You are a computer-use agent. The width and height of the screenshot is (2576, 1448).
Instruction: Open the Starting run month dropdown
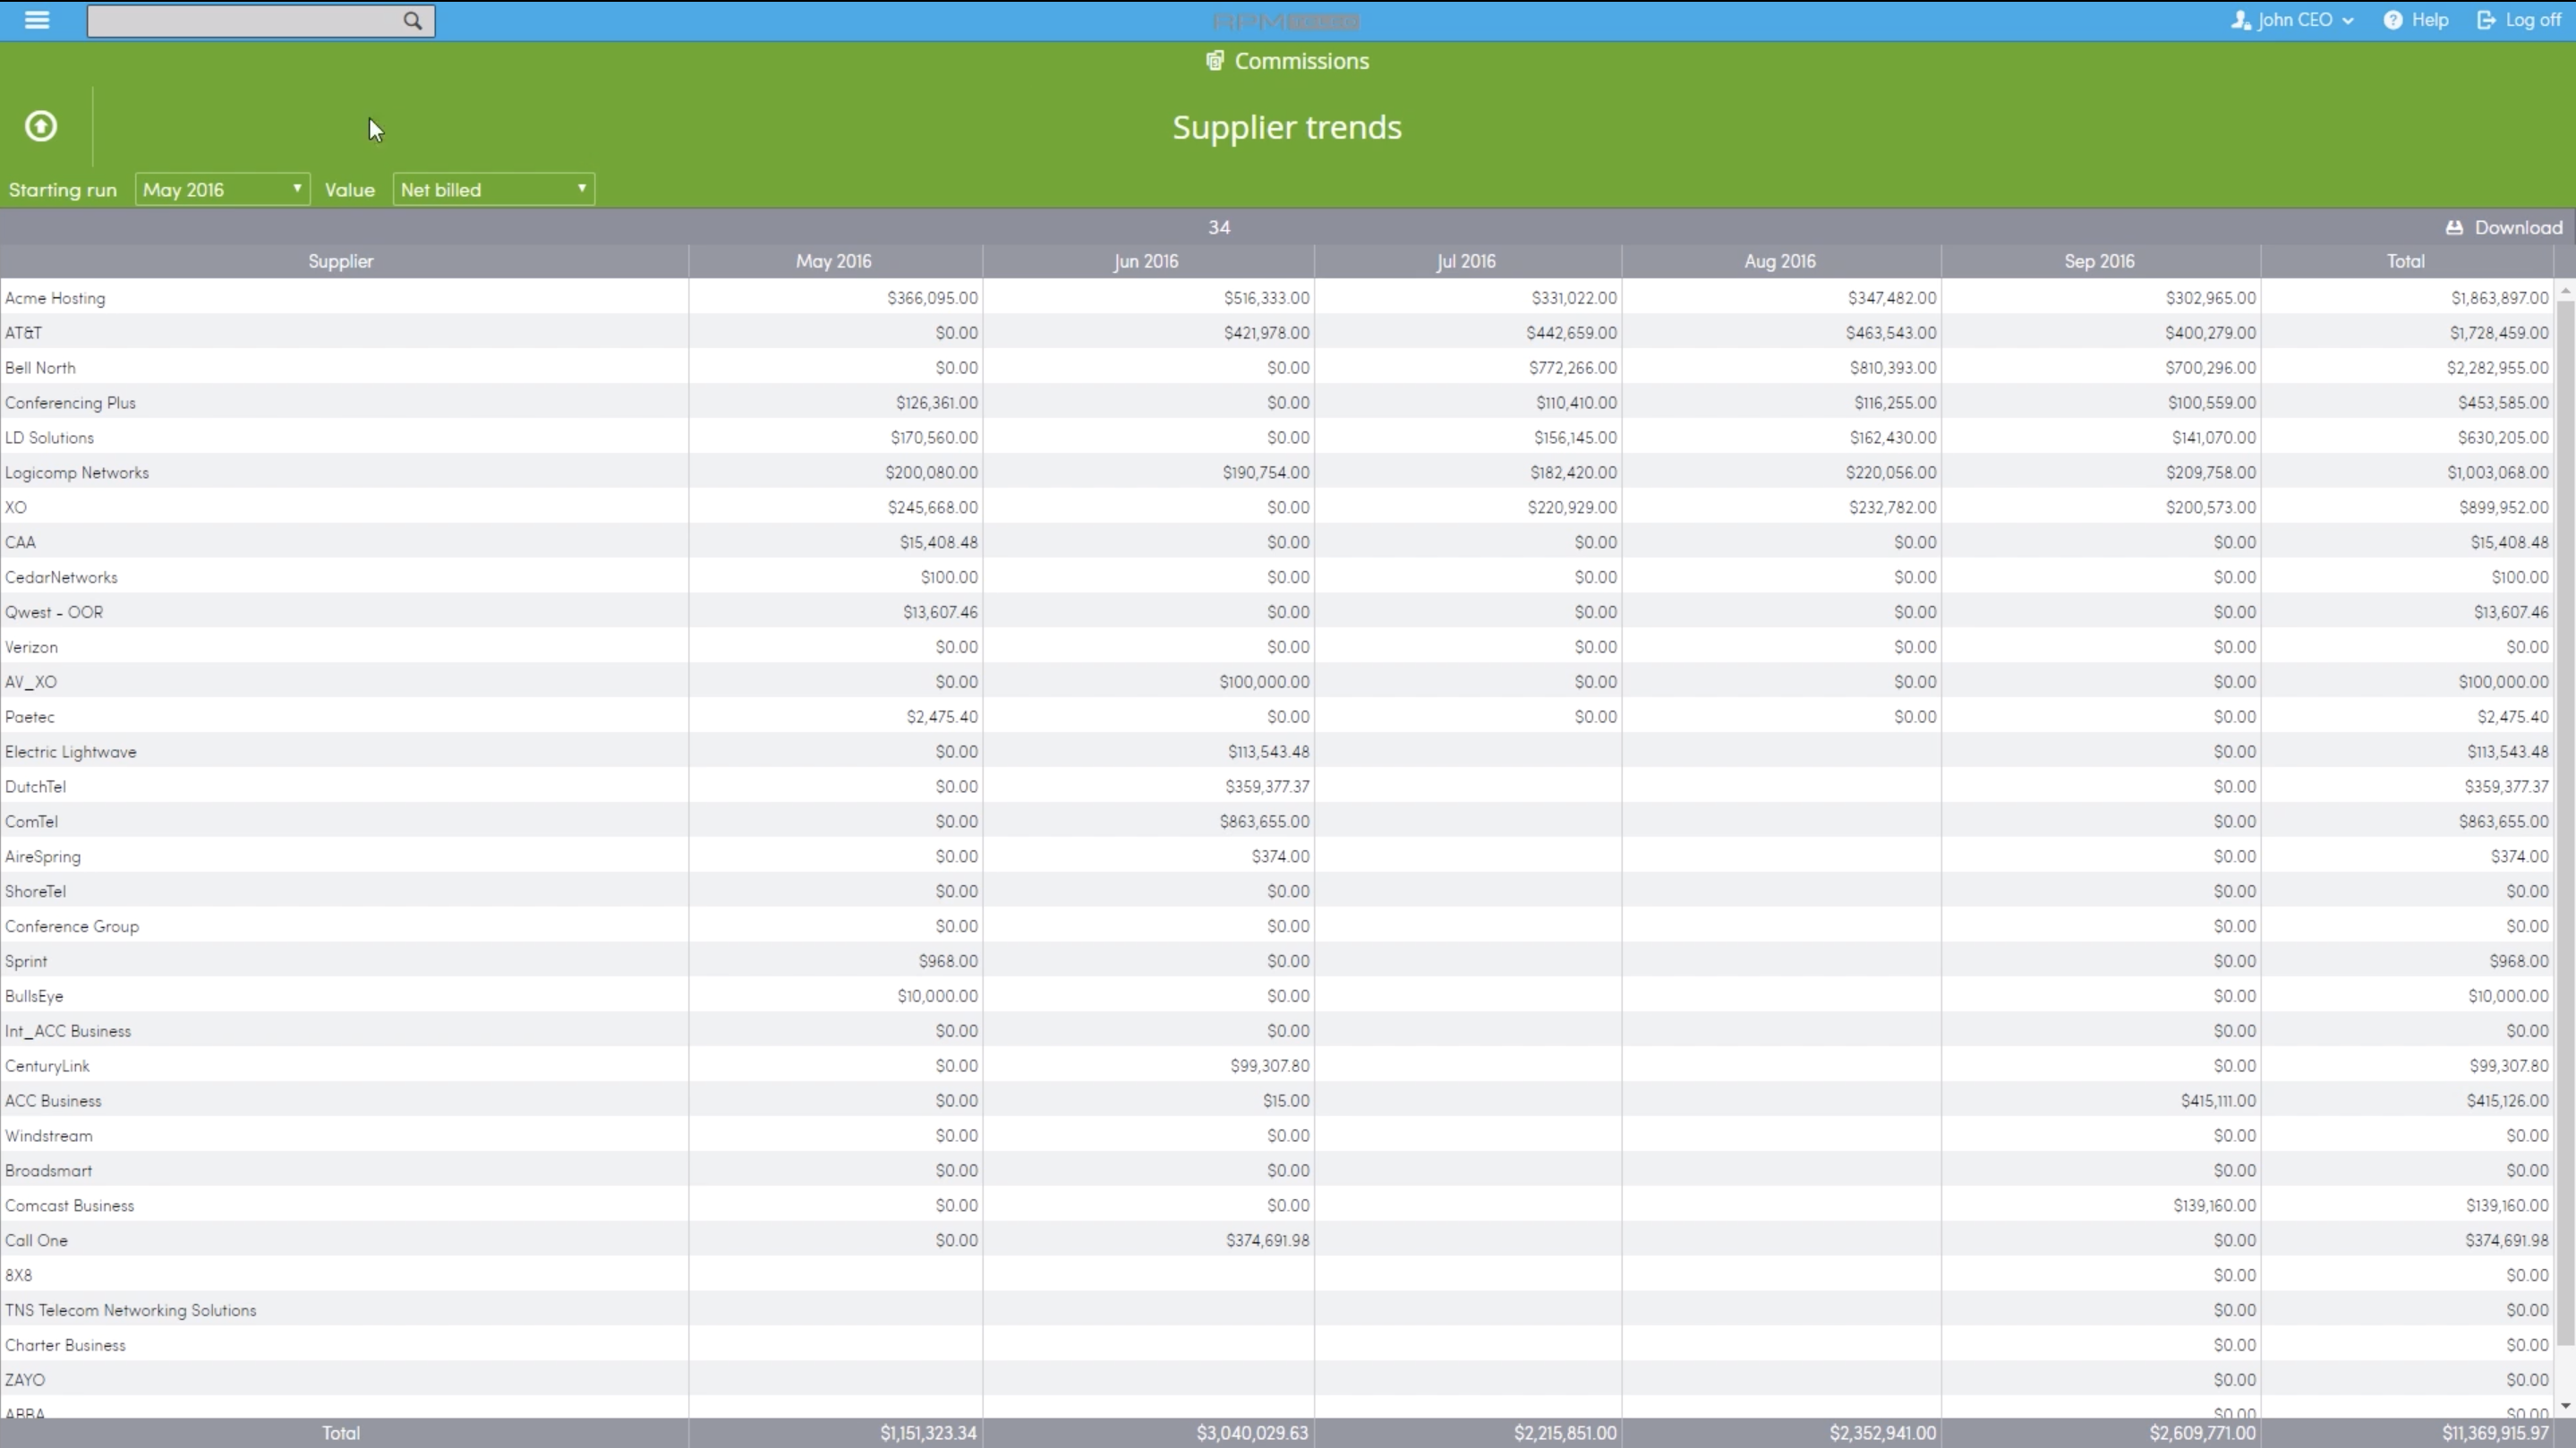222,189
